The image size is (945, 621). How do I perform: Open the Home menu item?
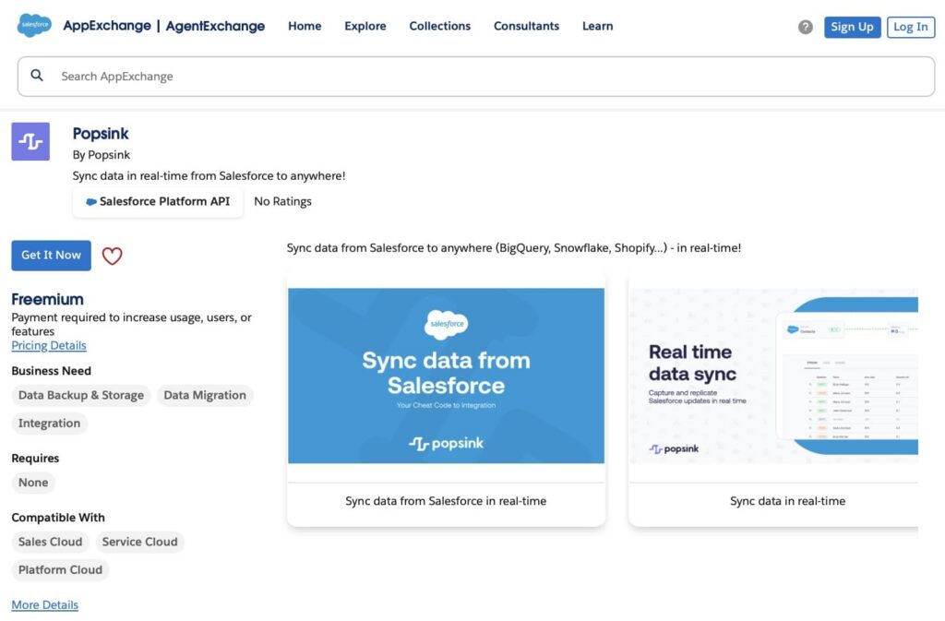pos(305,26)
